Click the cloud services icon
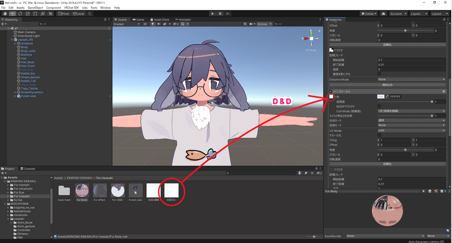 coord(384,14)
